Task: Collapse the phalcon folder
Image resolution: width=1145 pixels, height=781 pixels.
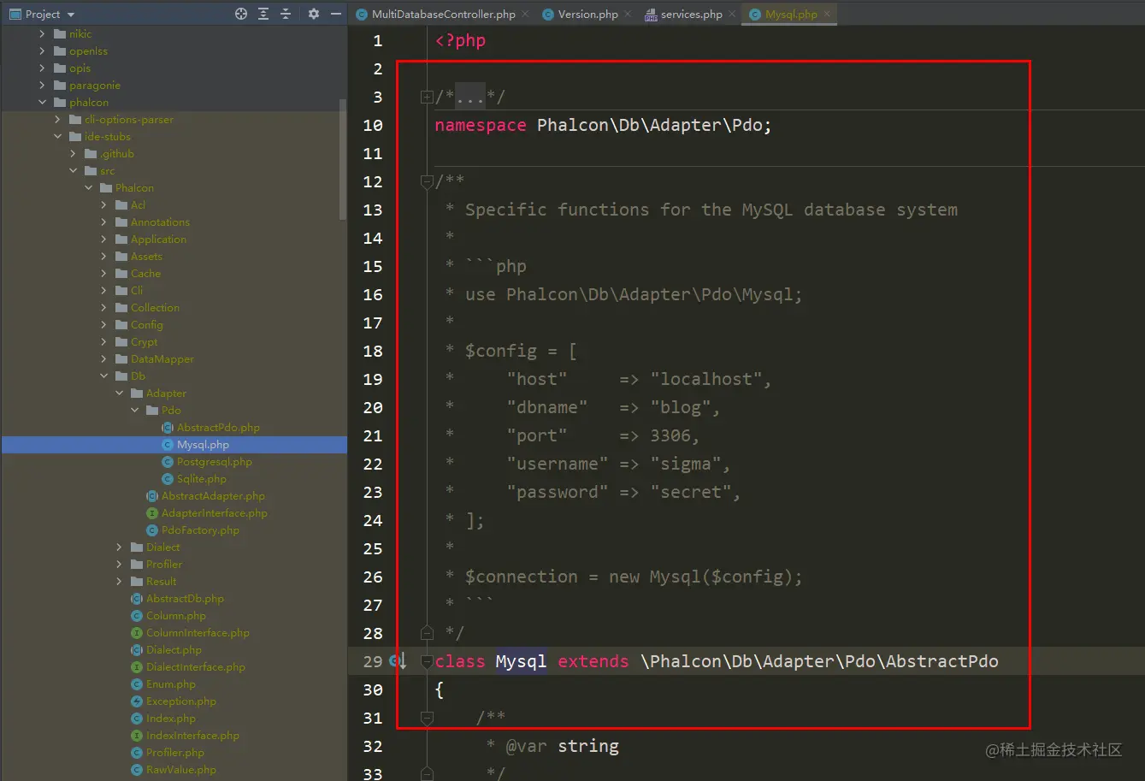Action: 42,103
